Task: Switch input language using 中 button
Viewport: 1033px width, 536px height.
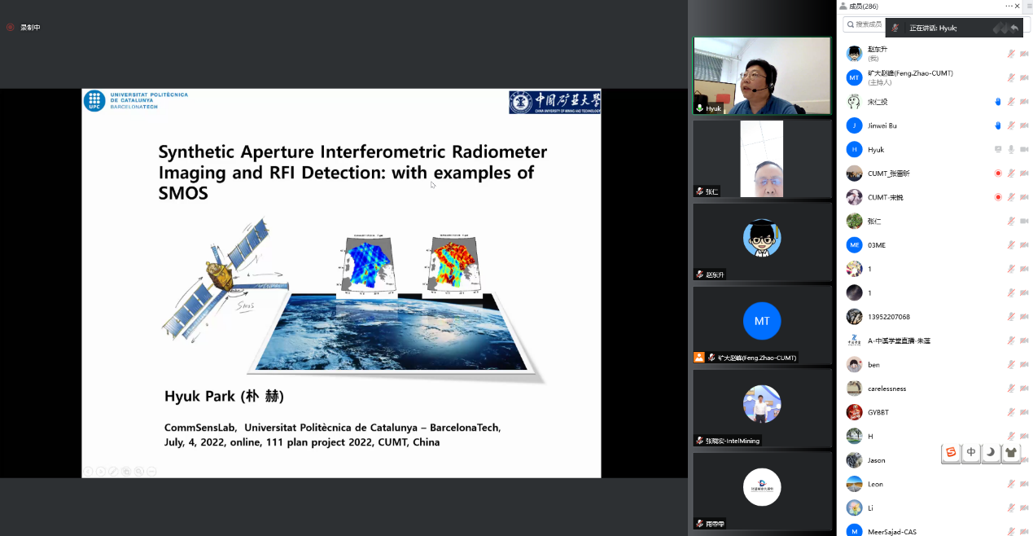Action: click(x=971, y=453)
